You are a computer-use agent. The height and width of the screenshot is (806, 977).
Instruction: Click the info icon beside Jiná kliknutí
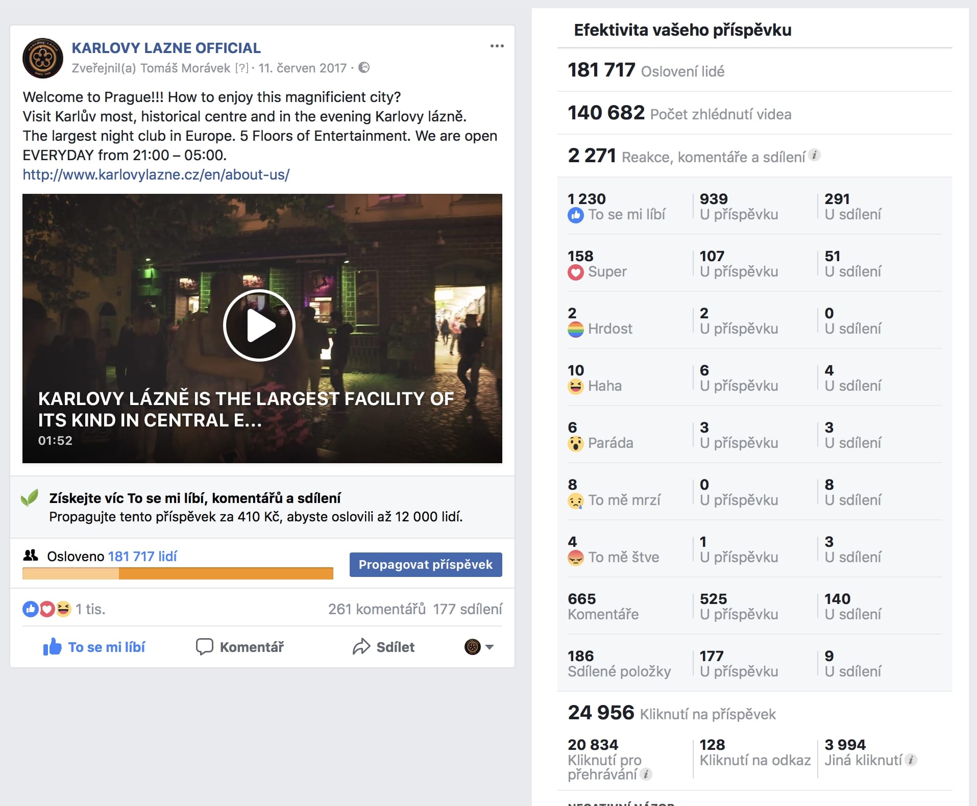[x=911, y=760]
